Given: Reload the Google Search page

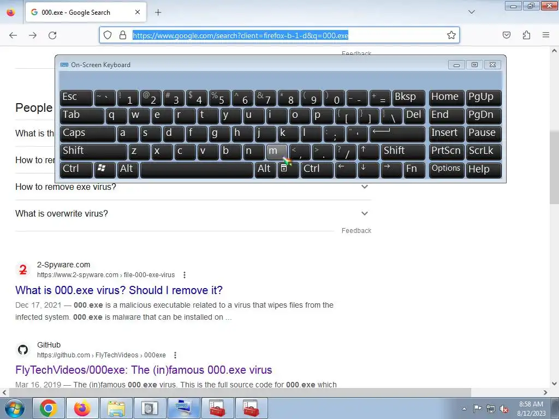Looking at the screenshot, I should (x=52, y=35).
